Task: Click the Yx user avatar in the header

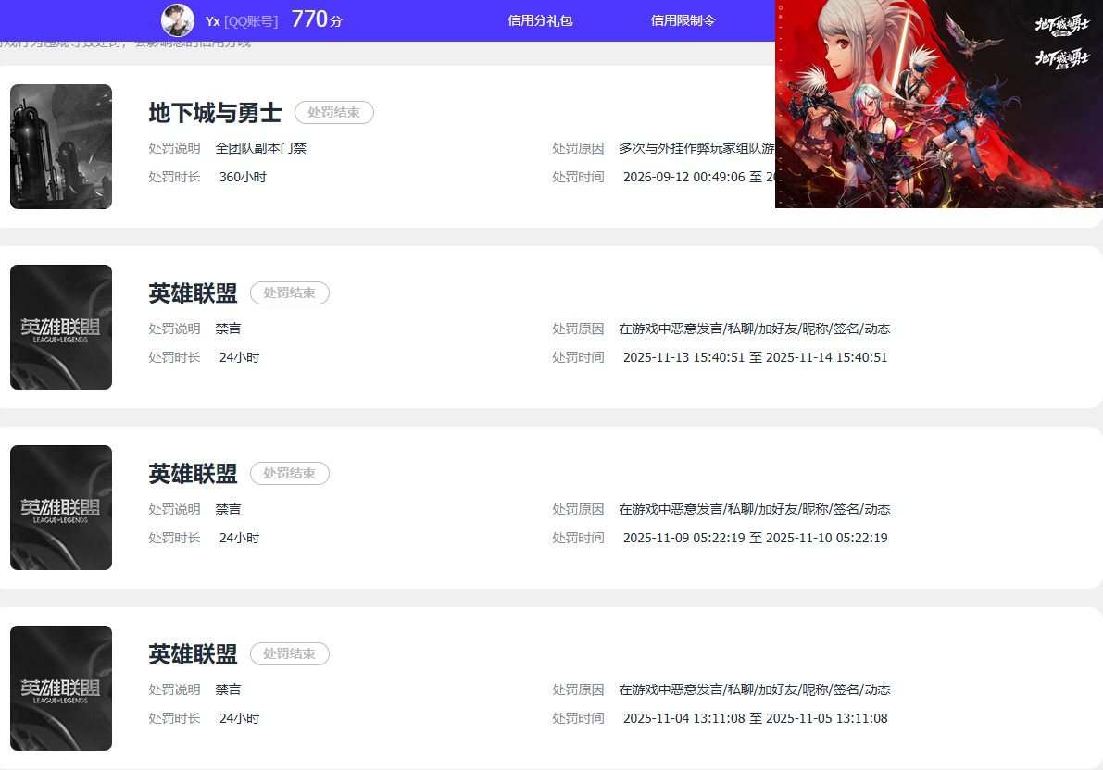Action: pyautogui.click(x=178, y=20)
